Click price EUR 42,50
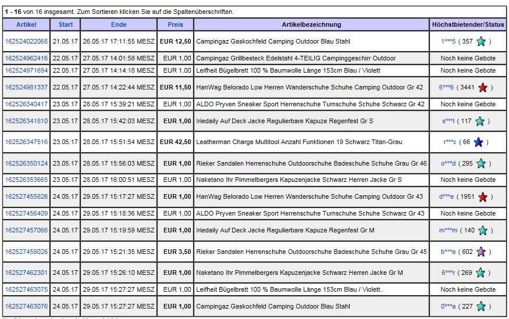509x319 pixels. [175, 142]
